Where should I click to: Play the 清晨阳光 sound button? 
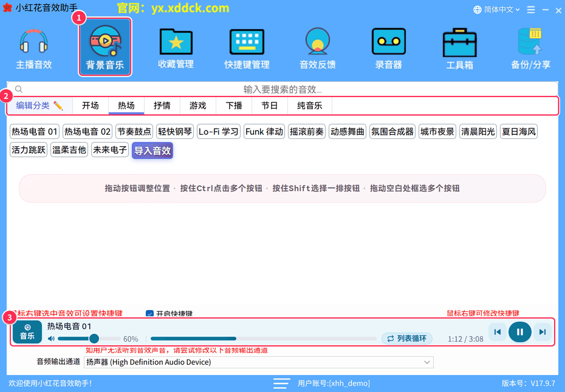point(478,132)
